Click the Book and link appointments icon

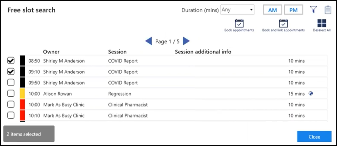(283, 23)
